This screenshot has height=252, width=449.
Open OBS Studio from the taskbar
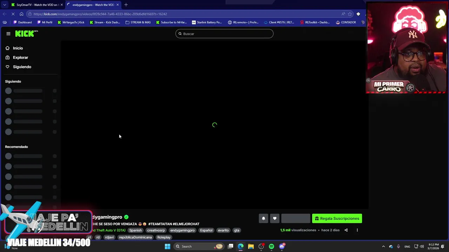click(261, 246)
